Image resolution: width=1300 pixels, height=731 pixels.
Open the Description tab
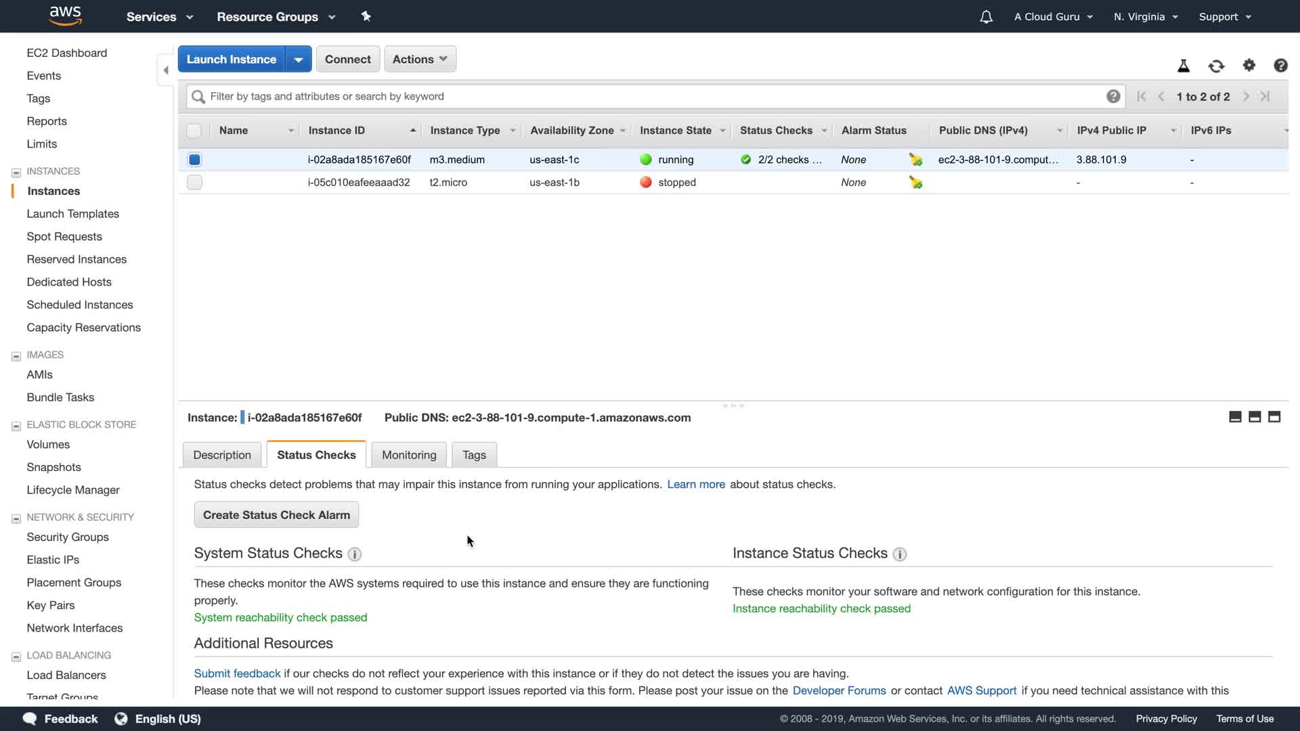[x=221, y=455]
